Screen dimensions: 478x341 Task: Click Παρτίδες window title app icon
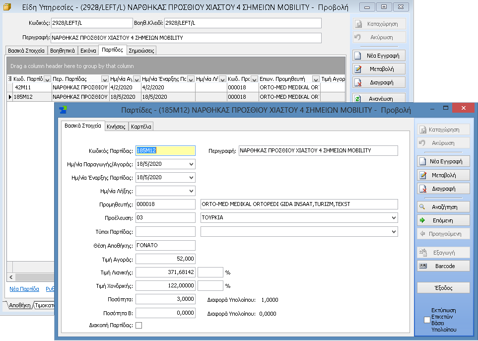[63, 110]
